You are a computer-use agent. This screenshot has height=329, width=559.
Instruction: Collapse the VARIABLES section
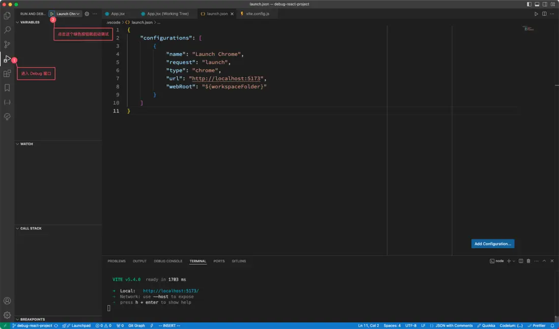30,22
